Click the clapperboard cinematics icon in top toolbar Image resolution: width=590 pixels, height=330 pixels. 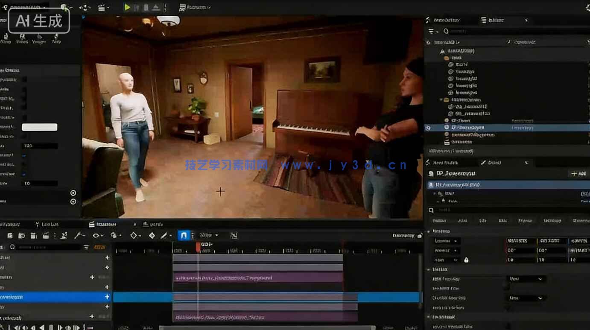(x=102, y=7)
